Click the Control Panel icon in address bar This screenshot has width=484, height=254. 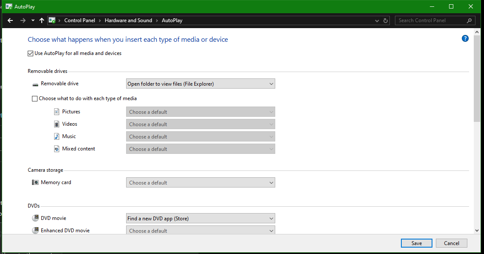52,20
